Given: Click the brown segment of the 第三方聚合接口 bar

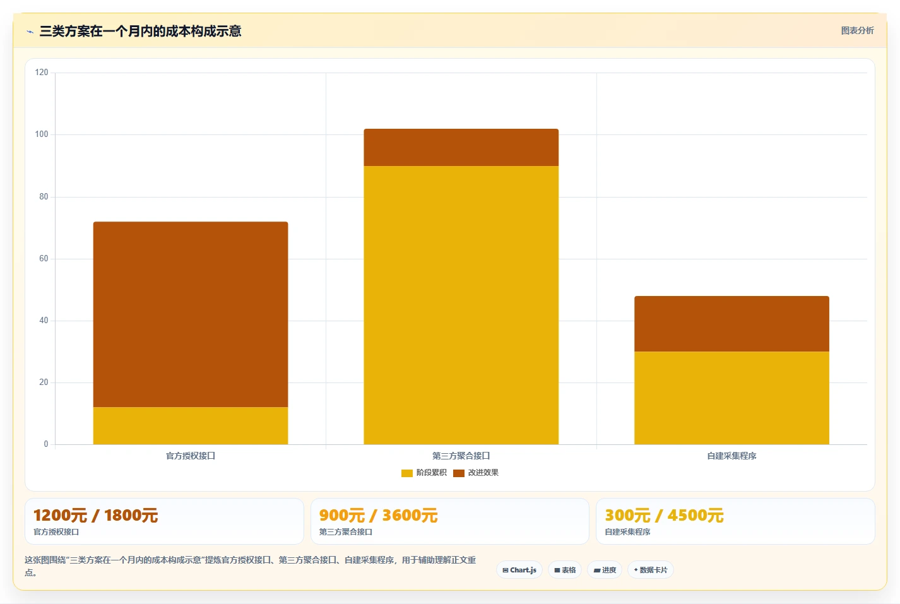Looking at the screenshot, I should pyautogui.click(x=461, y=148).
